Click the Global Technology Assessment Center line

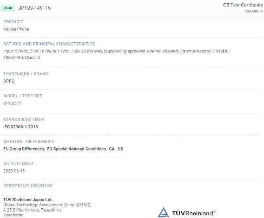coord(47,205)
